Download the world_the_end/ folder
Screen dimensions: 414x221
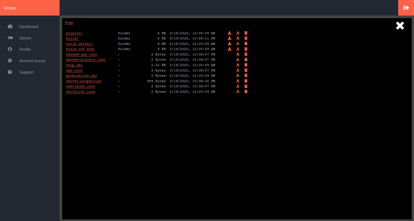click(229, 49)
